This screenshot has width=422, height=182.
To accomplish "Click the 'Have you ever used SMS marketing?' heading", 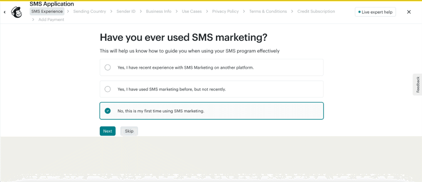I will click(184, 37).
